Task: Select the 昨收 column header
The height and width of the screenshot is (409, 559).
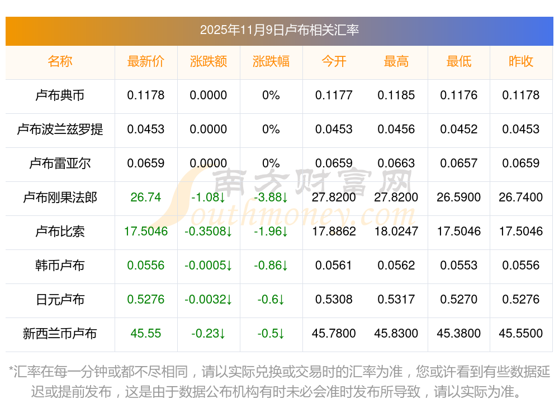Action: pos(521,61)
